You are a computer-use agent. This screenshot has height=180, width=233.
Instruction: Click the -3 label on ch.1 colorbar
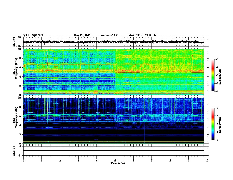(x=217, y=59)
